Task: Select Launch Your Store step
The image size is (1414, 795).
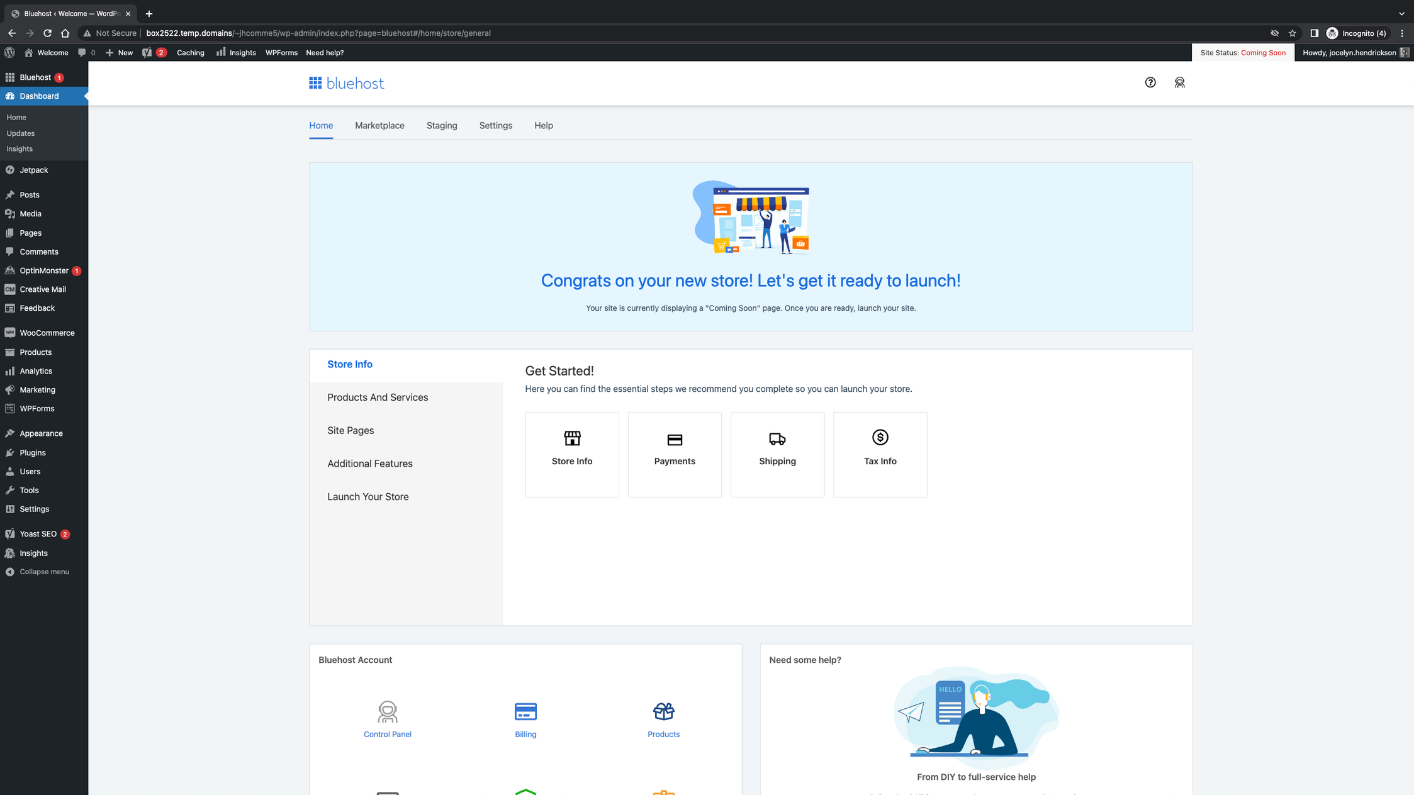Action: coord(407,497)
